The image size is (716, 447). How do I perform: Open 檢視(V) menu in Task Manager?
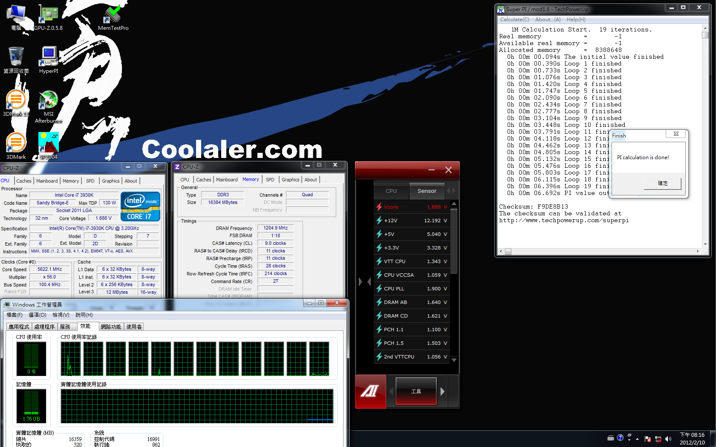[61, 315]
